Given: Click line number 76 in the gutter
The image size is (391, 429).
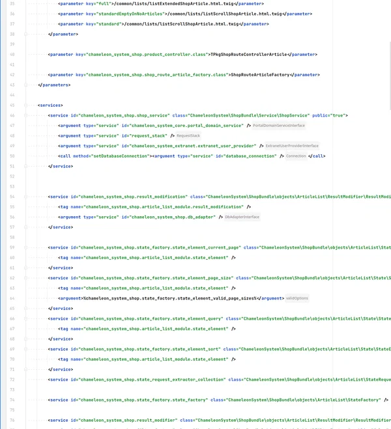Looking at the screenshot, I should 12,421.
